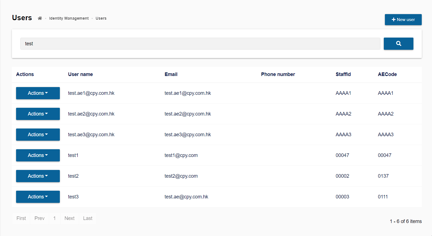Open Actions dropdown for test.ae3@cpy.com.hk
The height and width of the screenshot is (236, 432).
[38, 135]
